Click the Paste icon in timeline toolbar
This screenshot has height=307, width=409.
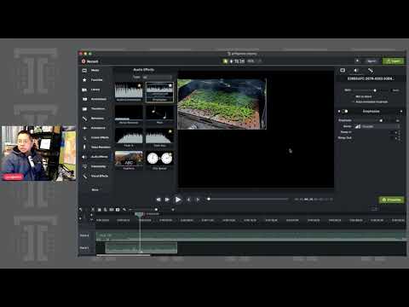pos(106,210)
